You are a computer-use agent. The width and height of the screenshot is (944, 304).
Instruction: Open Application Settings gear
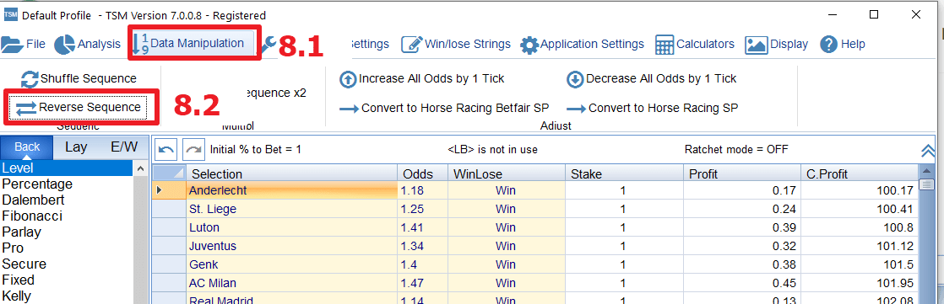point(529,44)
